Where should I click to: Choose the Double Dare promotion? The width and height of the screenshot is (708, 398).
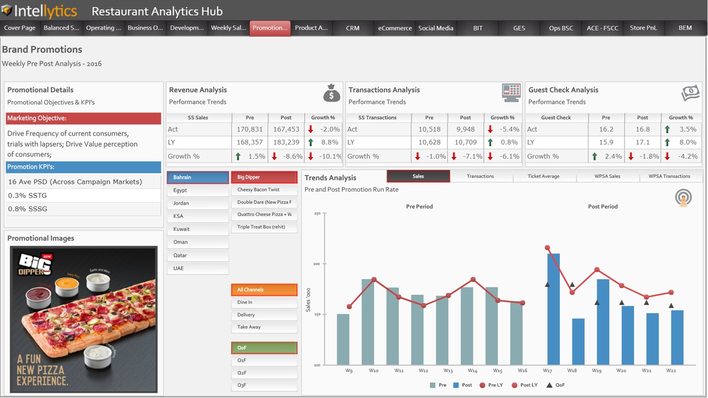click(264, 202)
